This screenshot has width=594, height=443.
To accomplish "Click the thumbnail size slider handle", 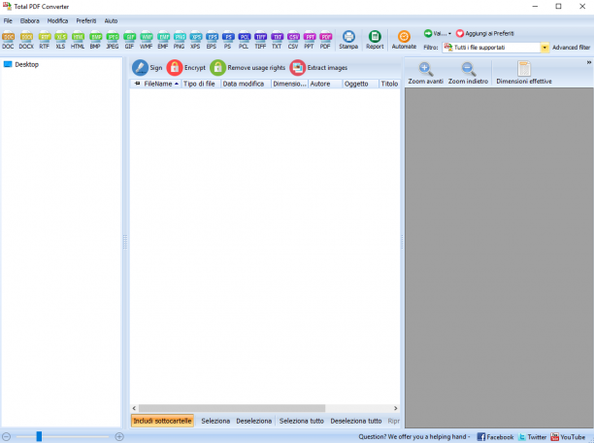I will (x=39, y=436).
